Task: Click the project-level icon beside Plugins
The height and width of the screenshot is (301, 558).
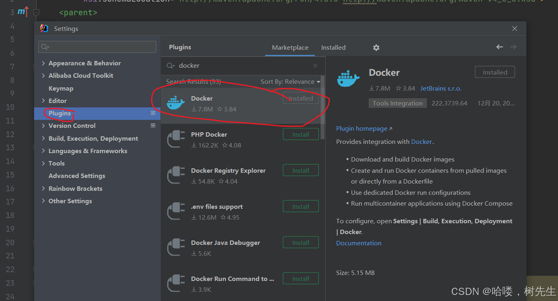Action: coord(153,113)
